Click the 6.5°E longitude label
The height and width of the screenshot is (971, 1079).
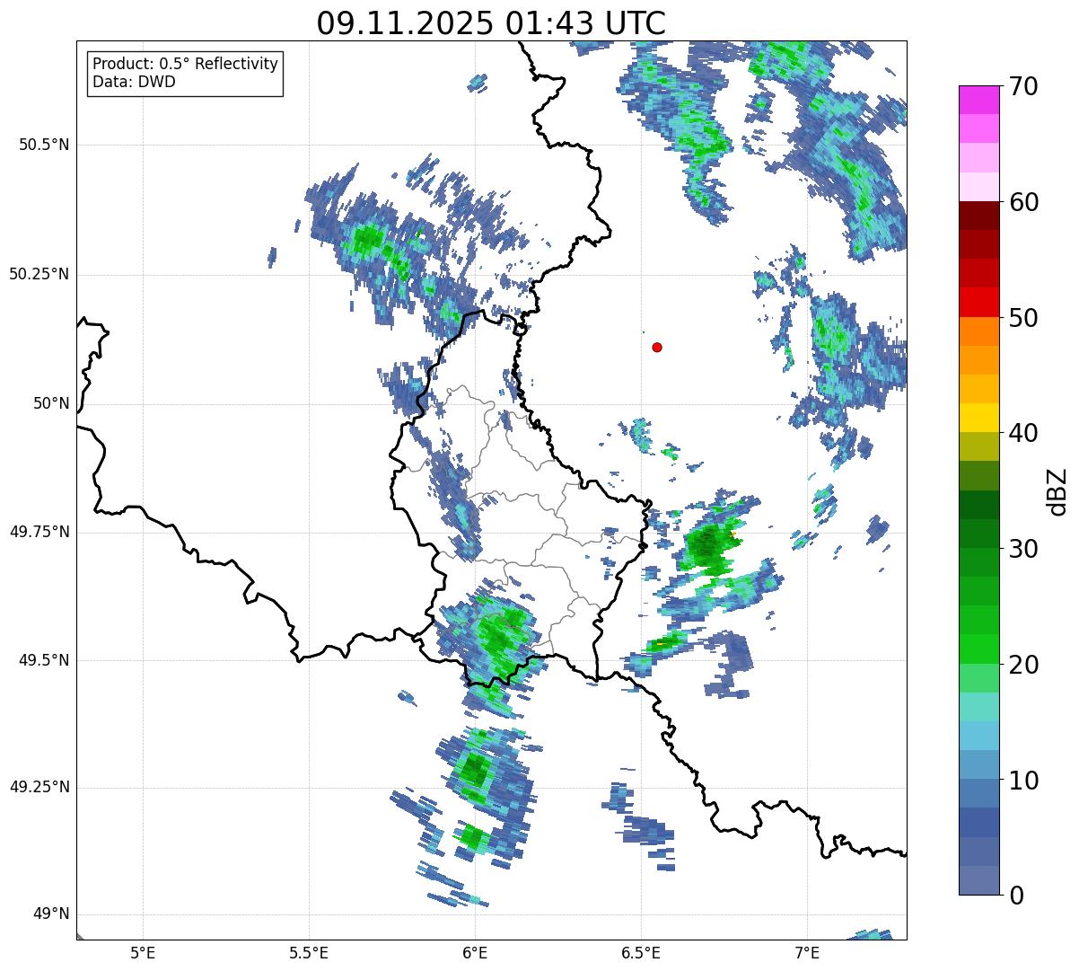coord(641,952)
